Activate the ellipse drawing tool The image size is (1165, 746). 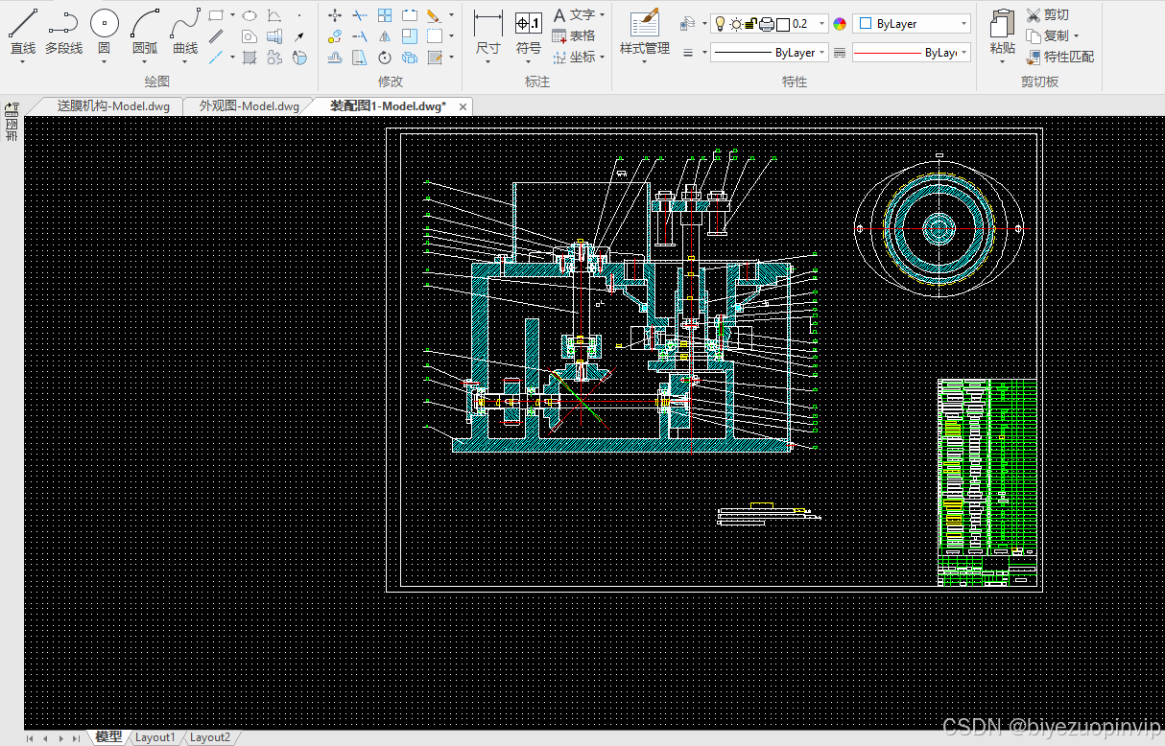[x=249, y=15]
